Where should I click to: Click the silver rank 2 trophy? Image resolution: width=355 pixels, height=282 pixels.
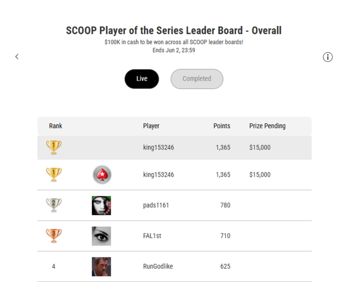54,205
